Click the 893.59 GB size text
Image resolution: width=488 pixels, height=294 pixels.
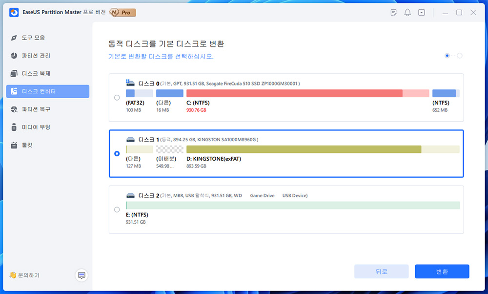pyautogui.click(x=196, y=166)
